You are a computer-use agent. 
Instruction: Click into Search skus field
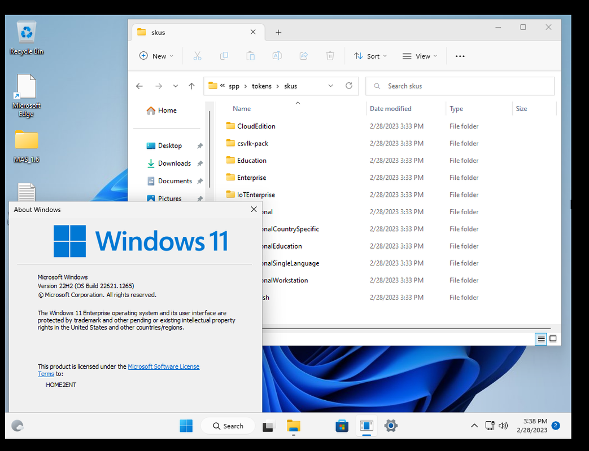pos(460,86)
